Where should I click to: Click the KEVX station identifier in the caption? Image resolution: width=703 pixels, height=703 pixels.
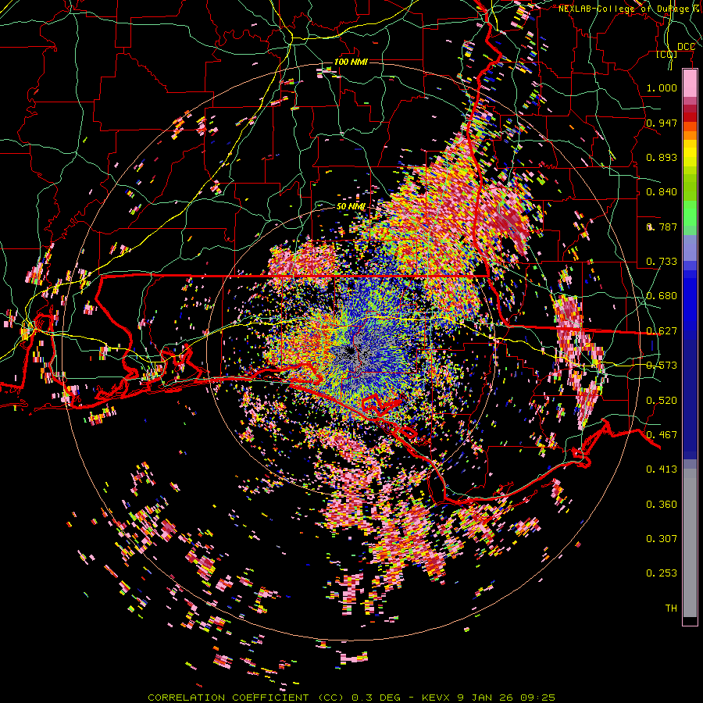tap(437, 698)
